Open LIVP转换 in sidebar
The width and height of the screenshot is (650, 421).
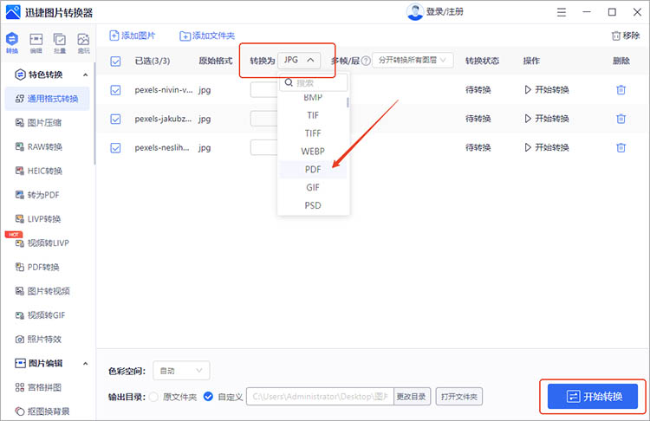38,219
